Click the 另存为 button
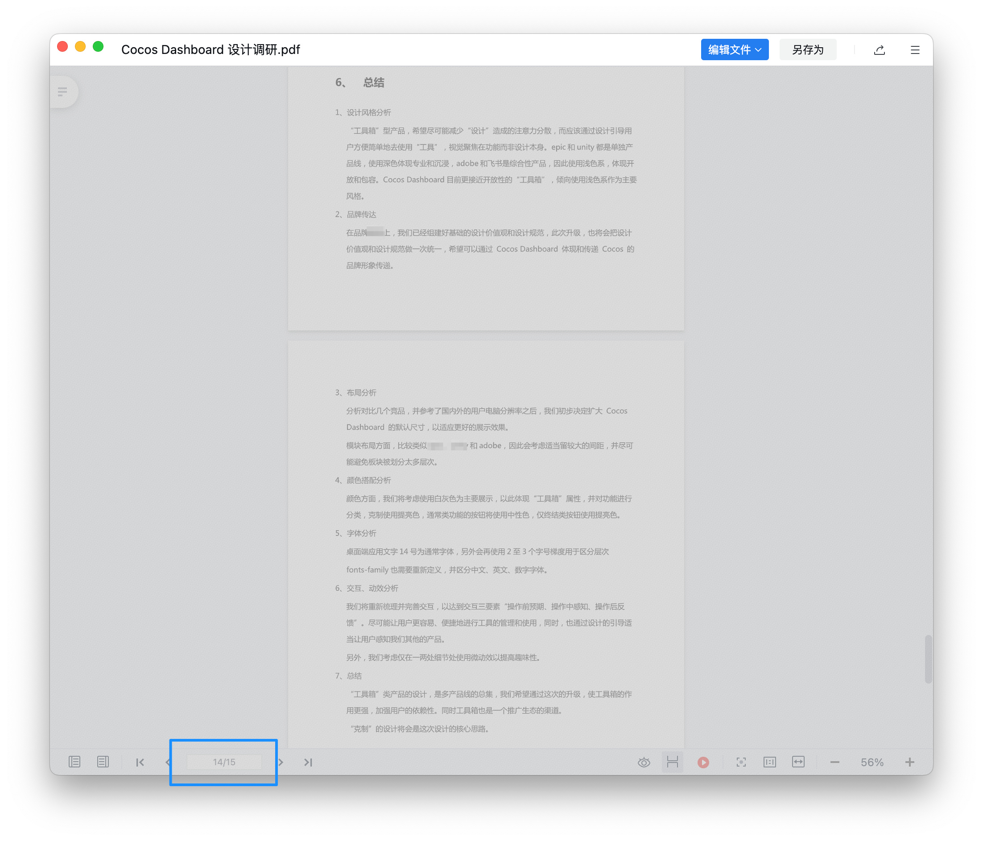 tap(807, 50)
